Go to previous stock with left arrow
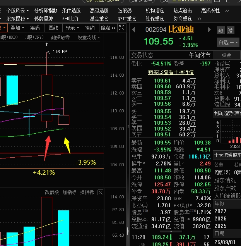 (134, 30)
